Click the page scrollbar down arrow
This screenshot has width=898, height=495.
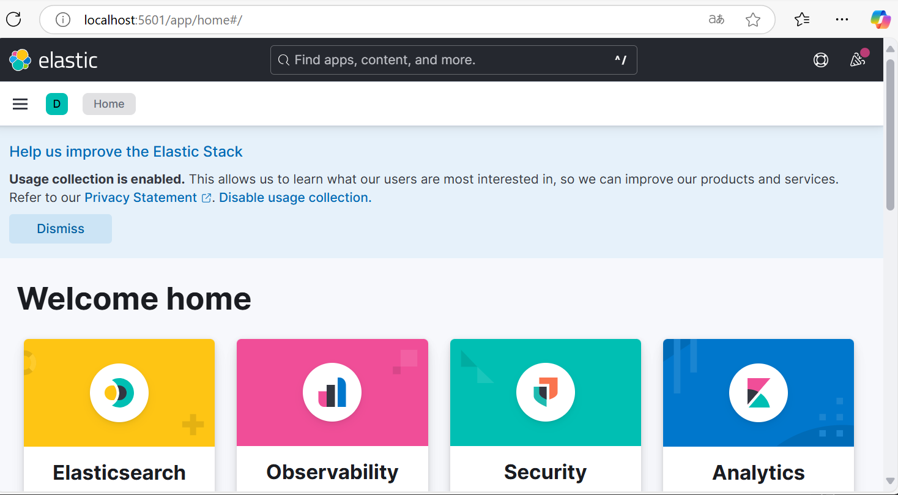tap(891, 481)
